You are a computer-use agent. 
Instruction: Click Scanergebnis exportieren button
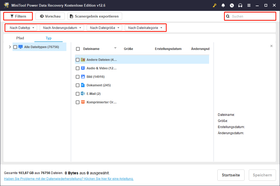point(95,16)
